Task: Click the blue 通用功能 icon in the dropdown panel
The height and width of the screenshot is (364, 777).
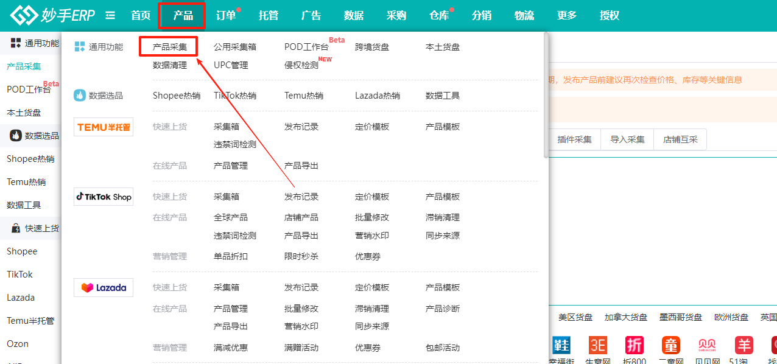Action: click(x=80, y=47)
